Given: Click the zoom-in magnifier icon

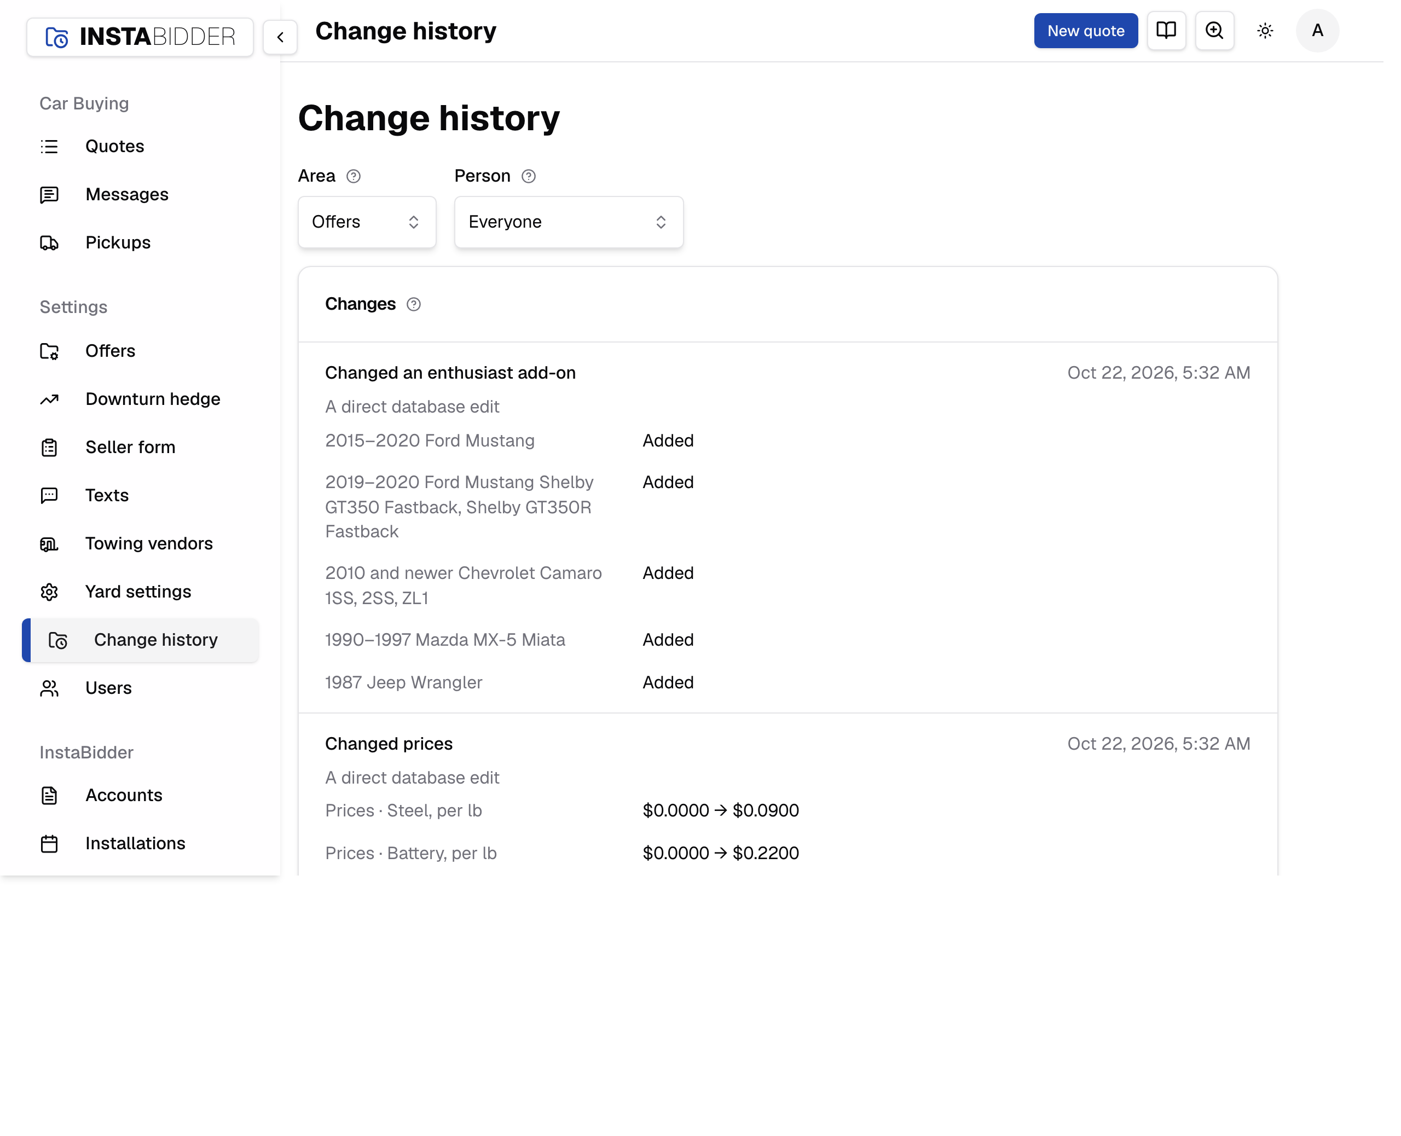Looking at the screenshot, I should click(1214, 30).
